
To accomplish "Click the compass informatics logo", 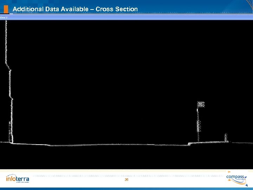I will [237, 178].
